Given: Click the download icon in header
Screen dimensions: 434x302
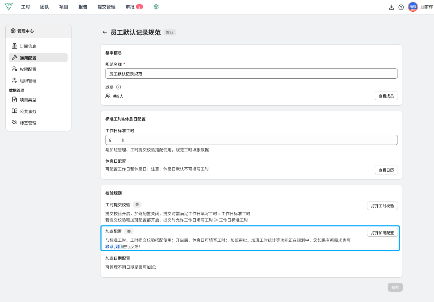Looking at the screenshot, I should (391, 7).
